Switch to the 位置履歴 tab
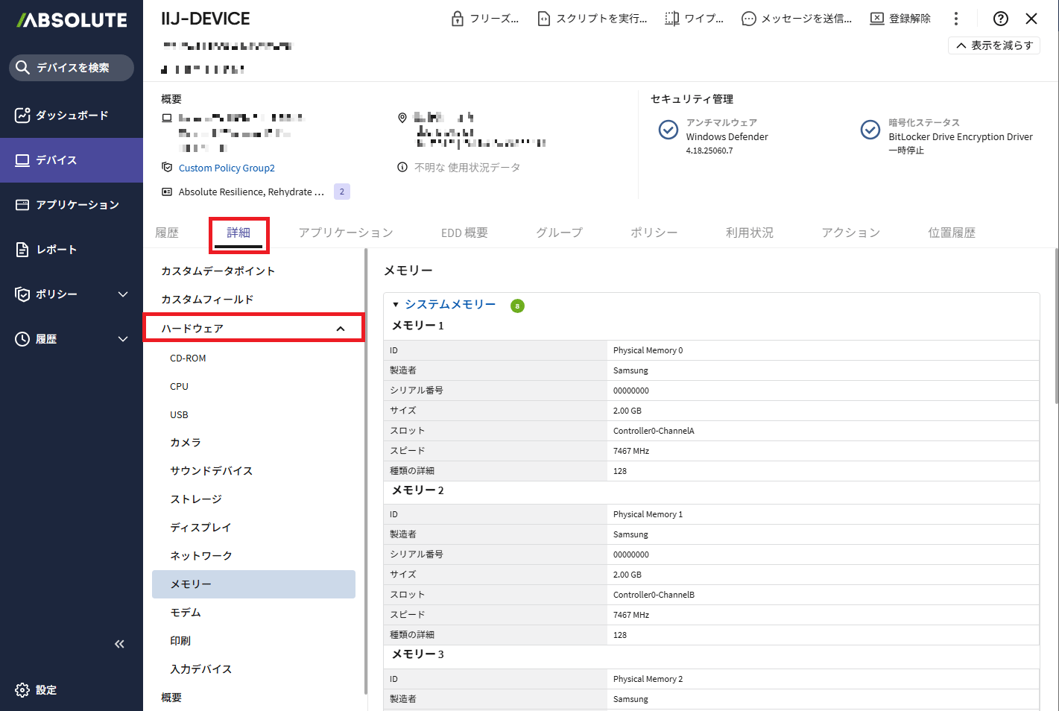Screen dimensions: 1059x711 pyautogui.click(x=951, y=233)
